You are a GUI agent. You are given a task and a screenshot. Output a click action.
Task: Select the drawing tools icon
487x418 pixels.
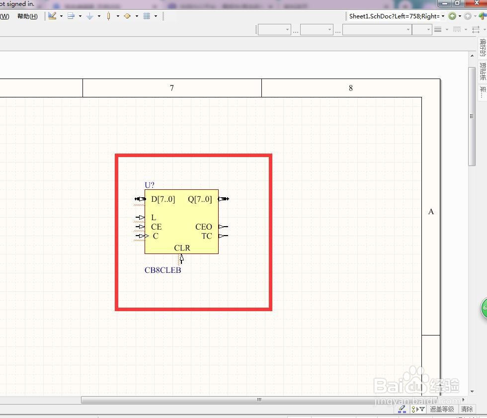52,16
